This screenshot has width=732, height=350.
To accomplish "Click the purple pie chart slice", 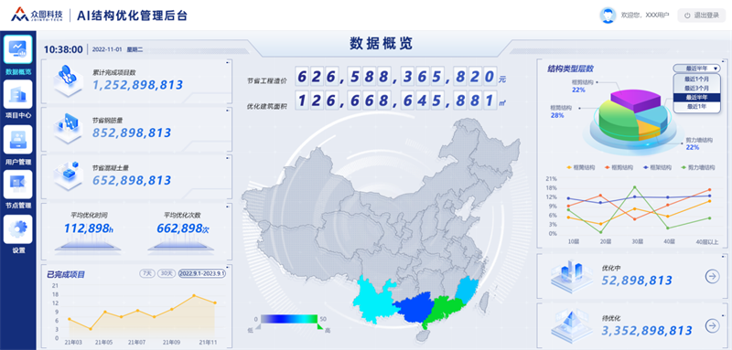I will click(635, 100).
